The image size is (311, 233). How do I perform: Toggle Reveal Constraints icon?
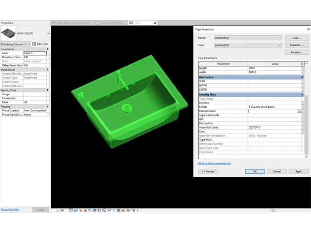point(133,210)
